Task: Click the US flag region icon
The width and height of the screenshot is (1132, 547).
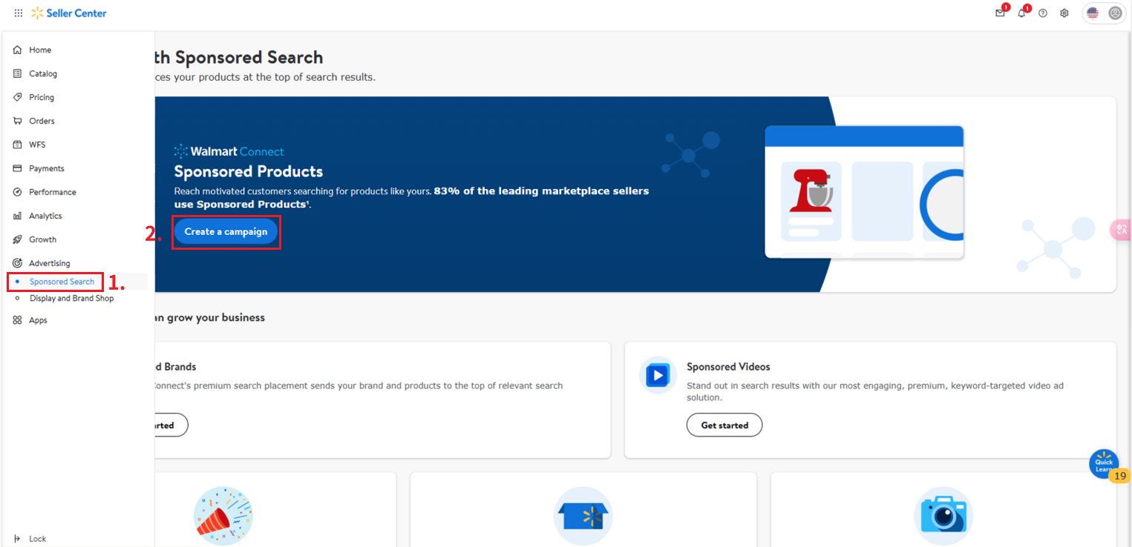Action: pos(1093,13)
